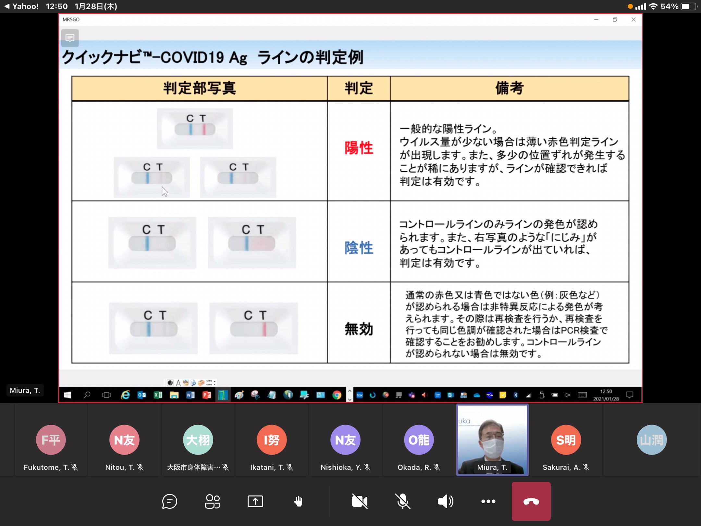Click the taskbar clock 12:50
Image resolution: width=701 pixels, height=526 pixels.
coord(606,391)
